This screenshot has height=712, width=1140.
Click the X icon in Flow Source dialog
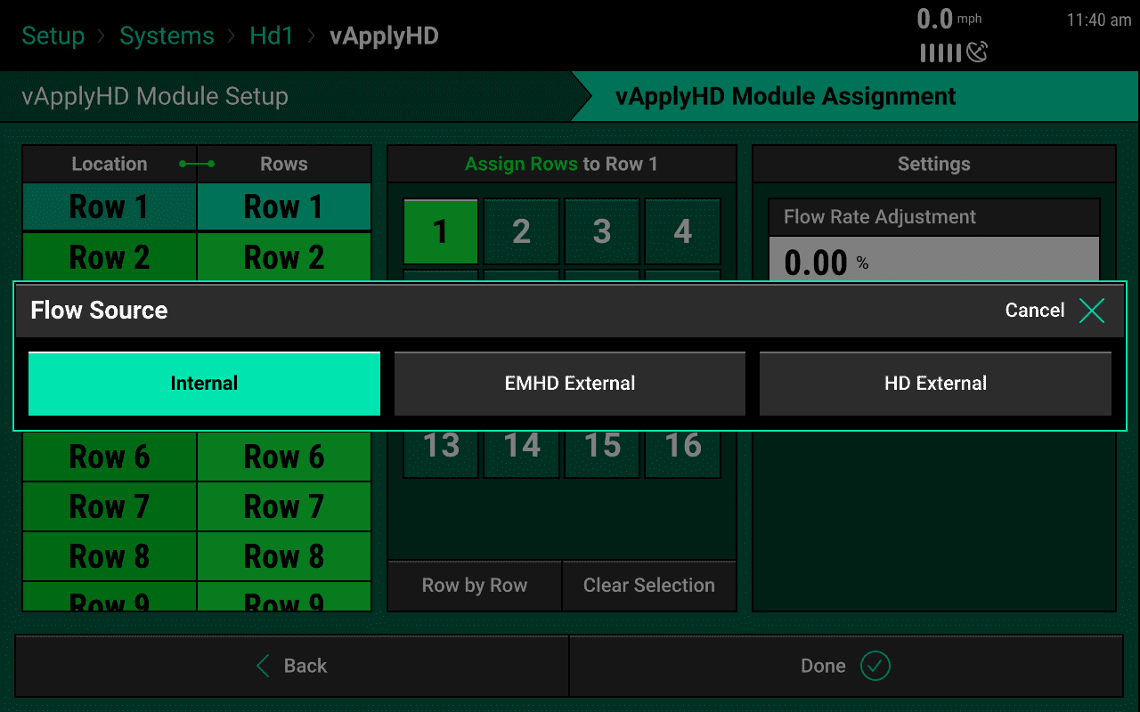[x=1091, y=311]
